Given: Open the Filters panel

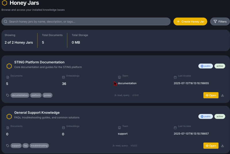Looking at the screenshot, I should tap(220, 22).
